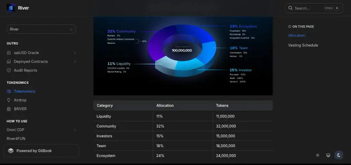Click the River site title
351x165 pixels.
pos(24,8)
